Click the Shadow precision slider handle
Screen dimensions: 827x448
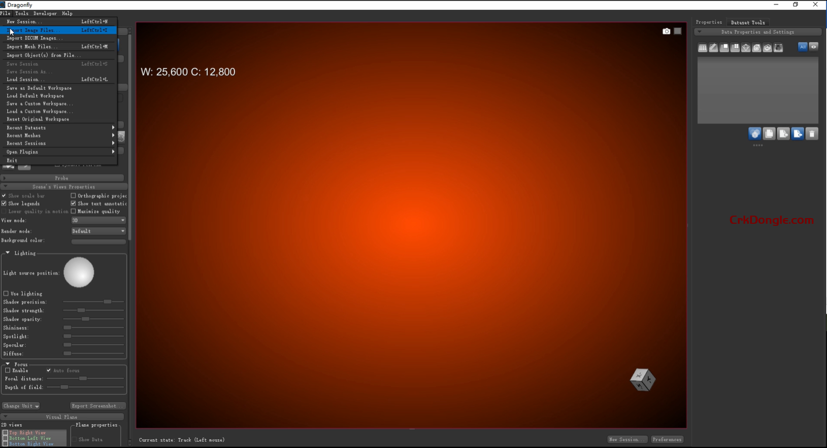tap(108, 302)
